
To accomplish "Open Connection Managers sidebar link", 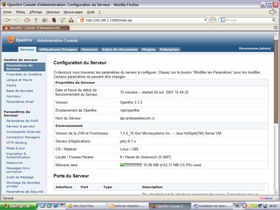I will [x=23, y=137].
